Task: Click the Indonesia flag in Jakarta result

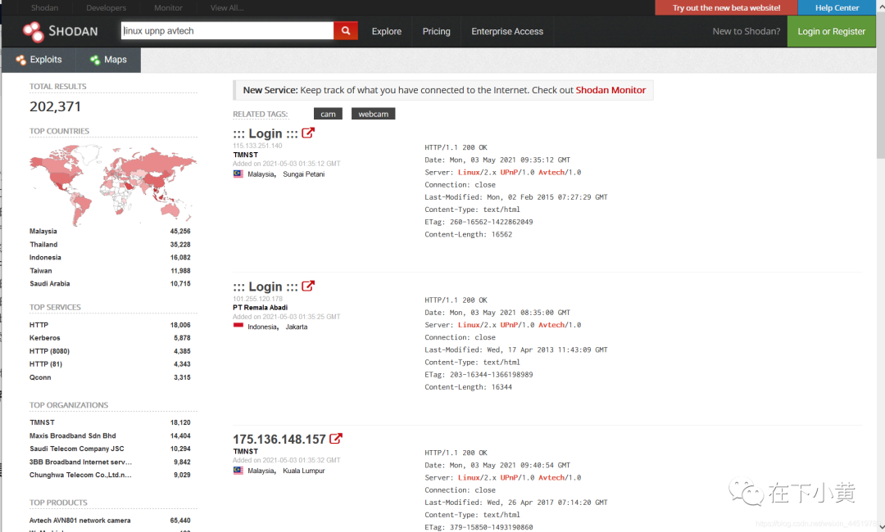Action: tap(238, 327)
